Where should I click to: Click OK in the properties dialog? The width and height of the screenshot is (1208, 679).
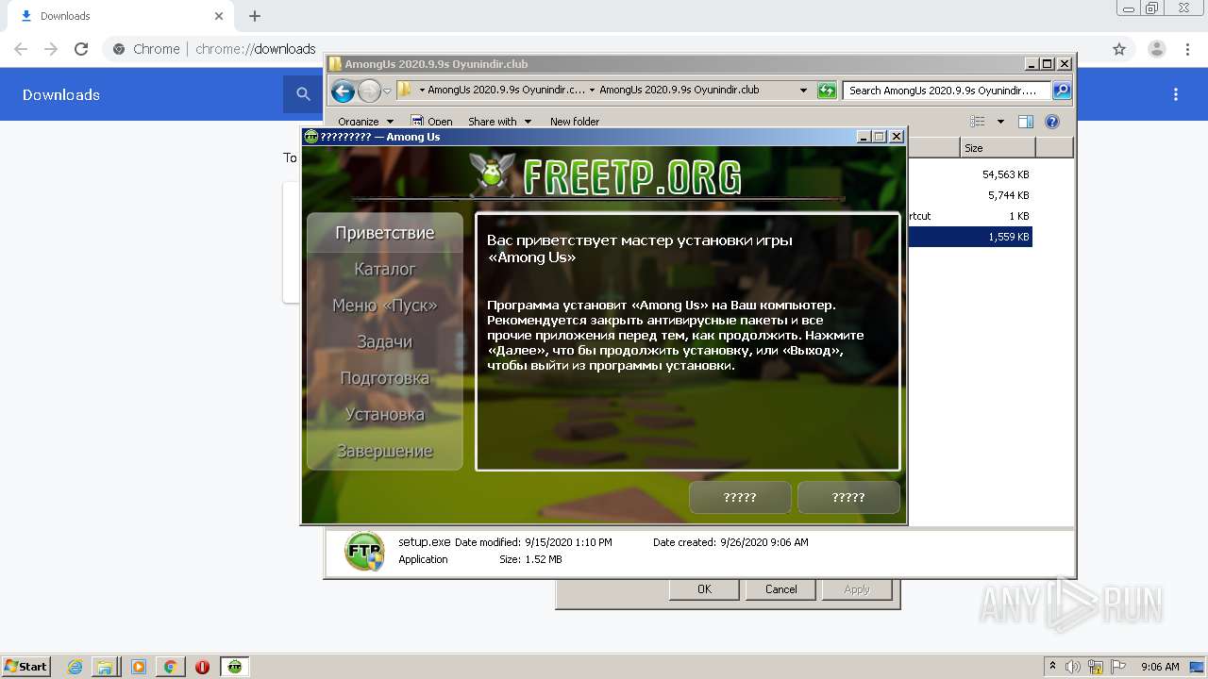click(704, 588)
